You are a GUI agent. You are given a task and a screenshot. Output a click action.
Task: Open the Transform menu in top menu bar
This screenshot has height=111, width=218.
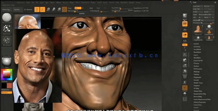tap(124, 2)
